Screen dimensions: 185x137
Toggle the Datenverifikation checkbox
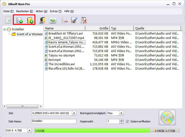pyautogui.click(x=127, y=121)
